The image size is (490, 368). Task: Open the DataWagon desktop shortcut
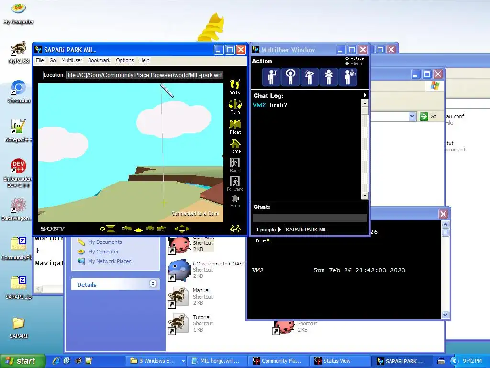pos(18,209)
